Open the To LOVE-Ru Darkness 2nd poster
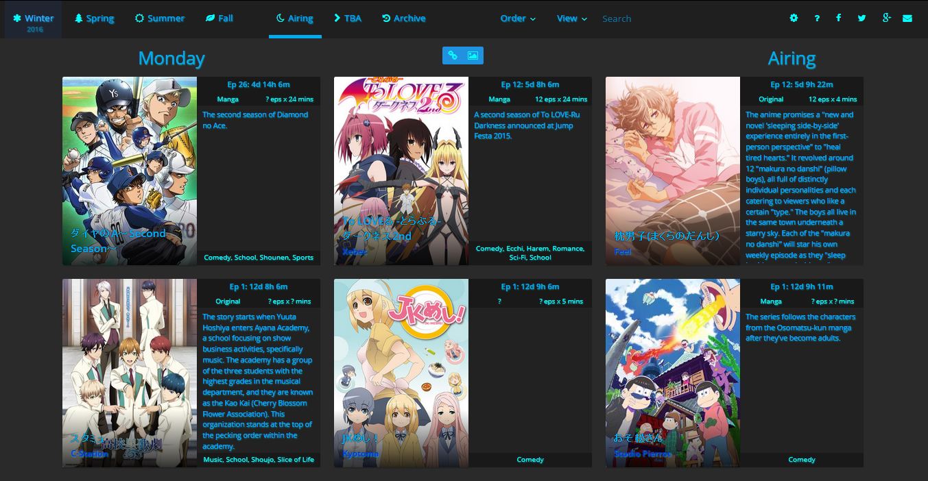 click(401, 171)
